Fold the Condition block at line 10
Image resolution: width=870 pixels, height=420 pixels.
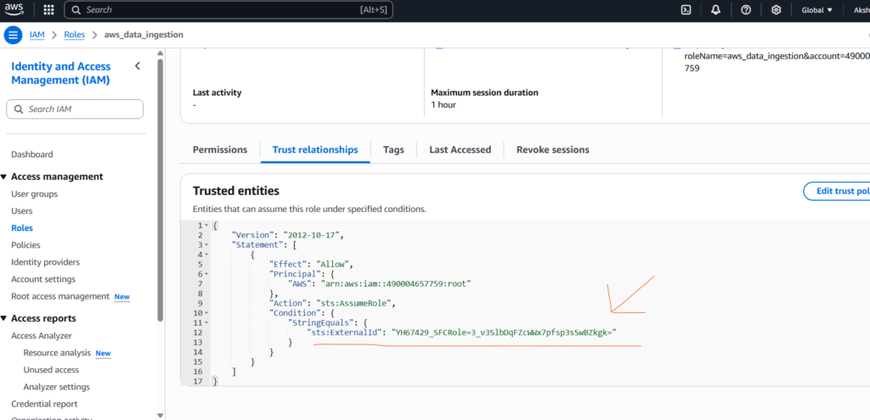coord(206,312)
